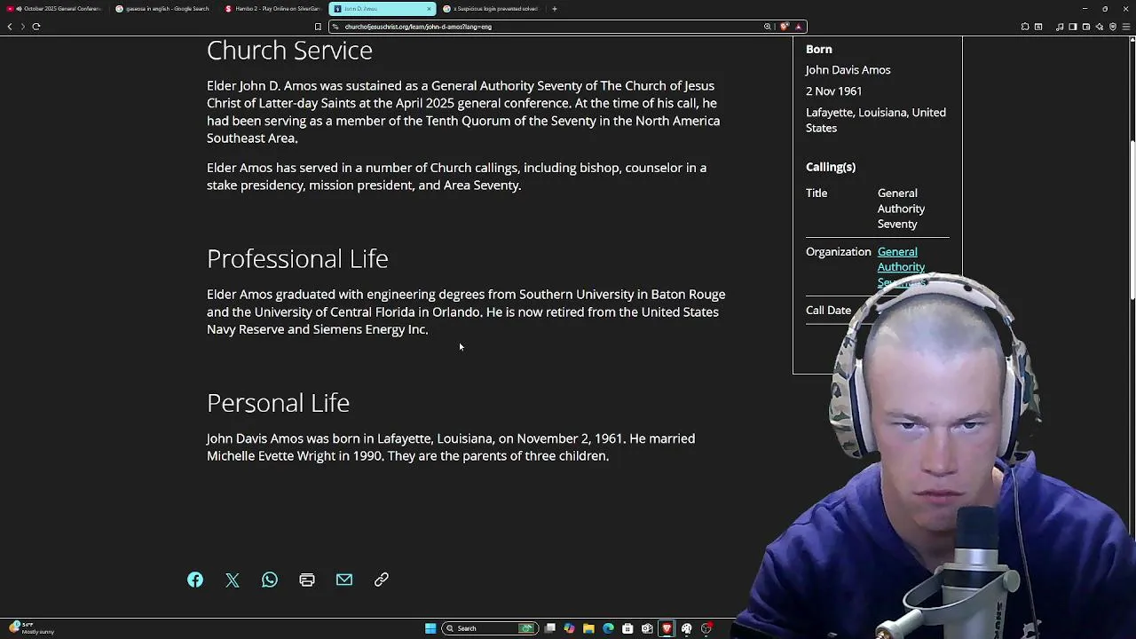The width and height of the screenshot is (1136, 639).
Task: Open a new browser tab
Action: tap(555, 9)
